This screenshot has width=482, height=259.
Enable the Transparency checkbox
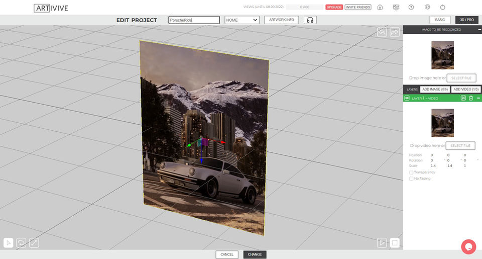(411, 172)
